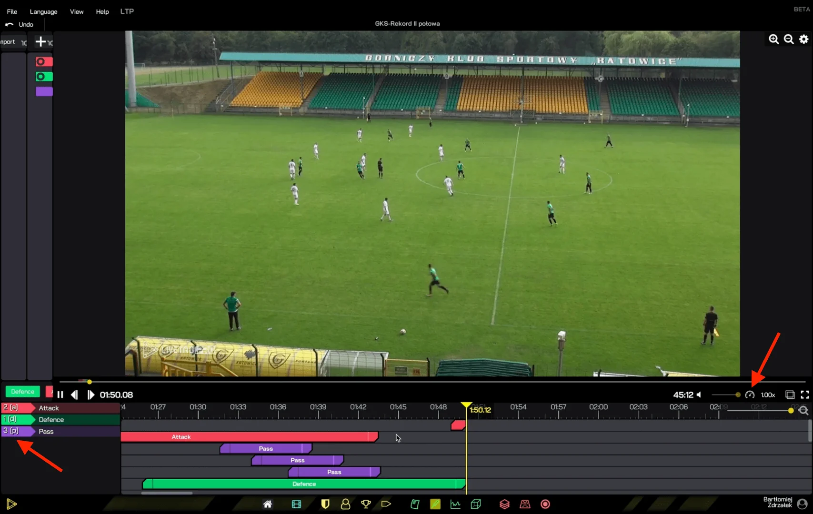Select the home icon in the bottom toolbar
The height and width of the screenshot is (514, 813).
pyautogui.click(x=267, y=504)
